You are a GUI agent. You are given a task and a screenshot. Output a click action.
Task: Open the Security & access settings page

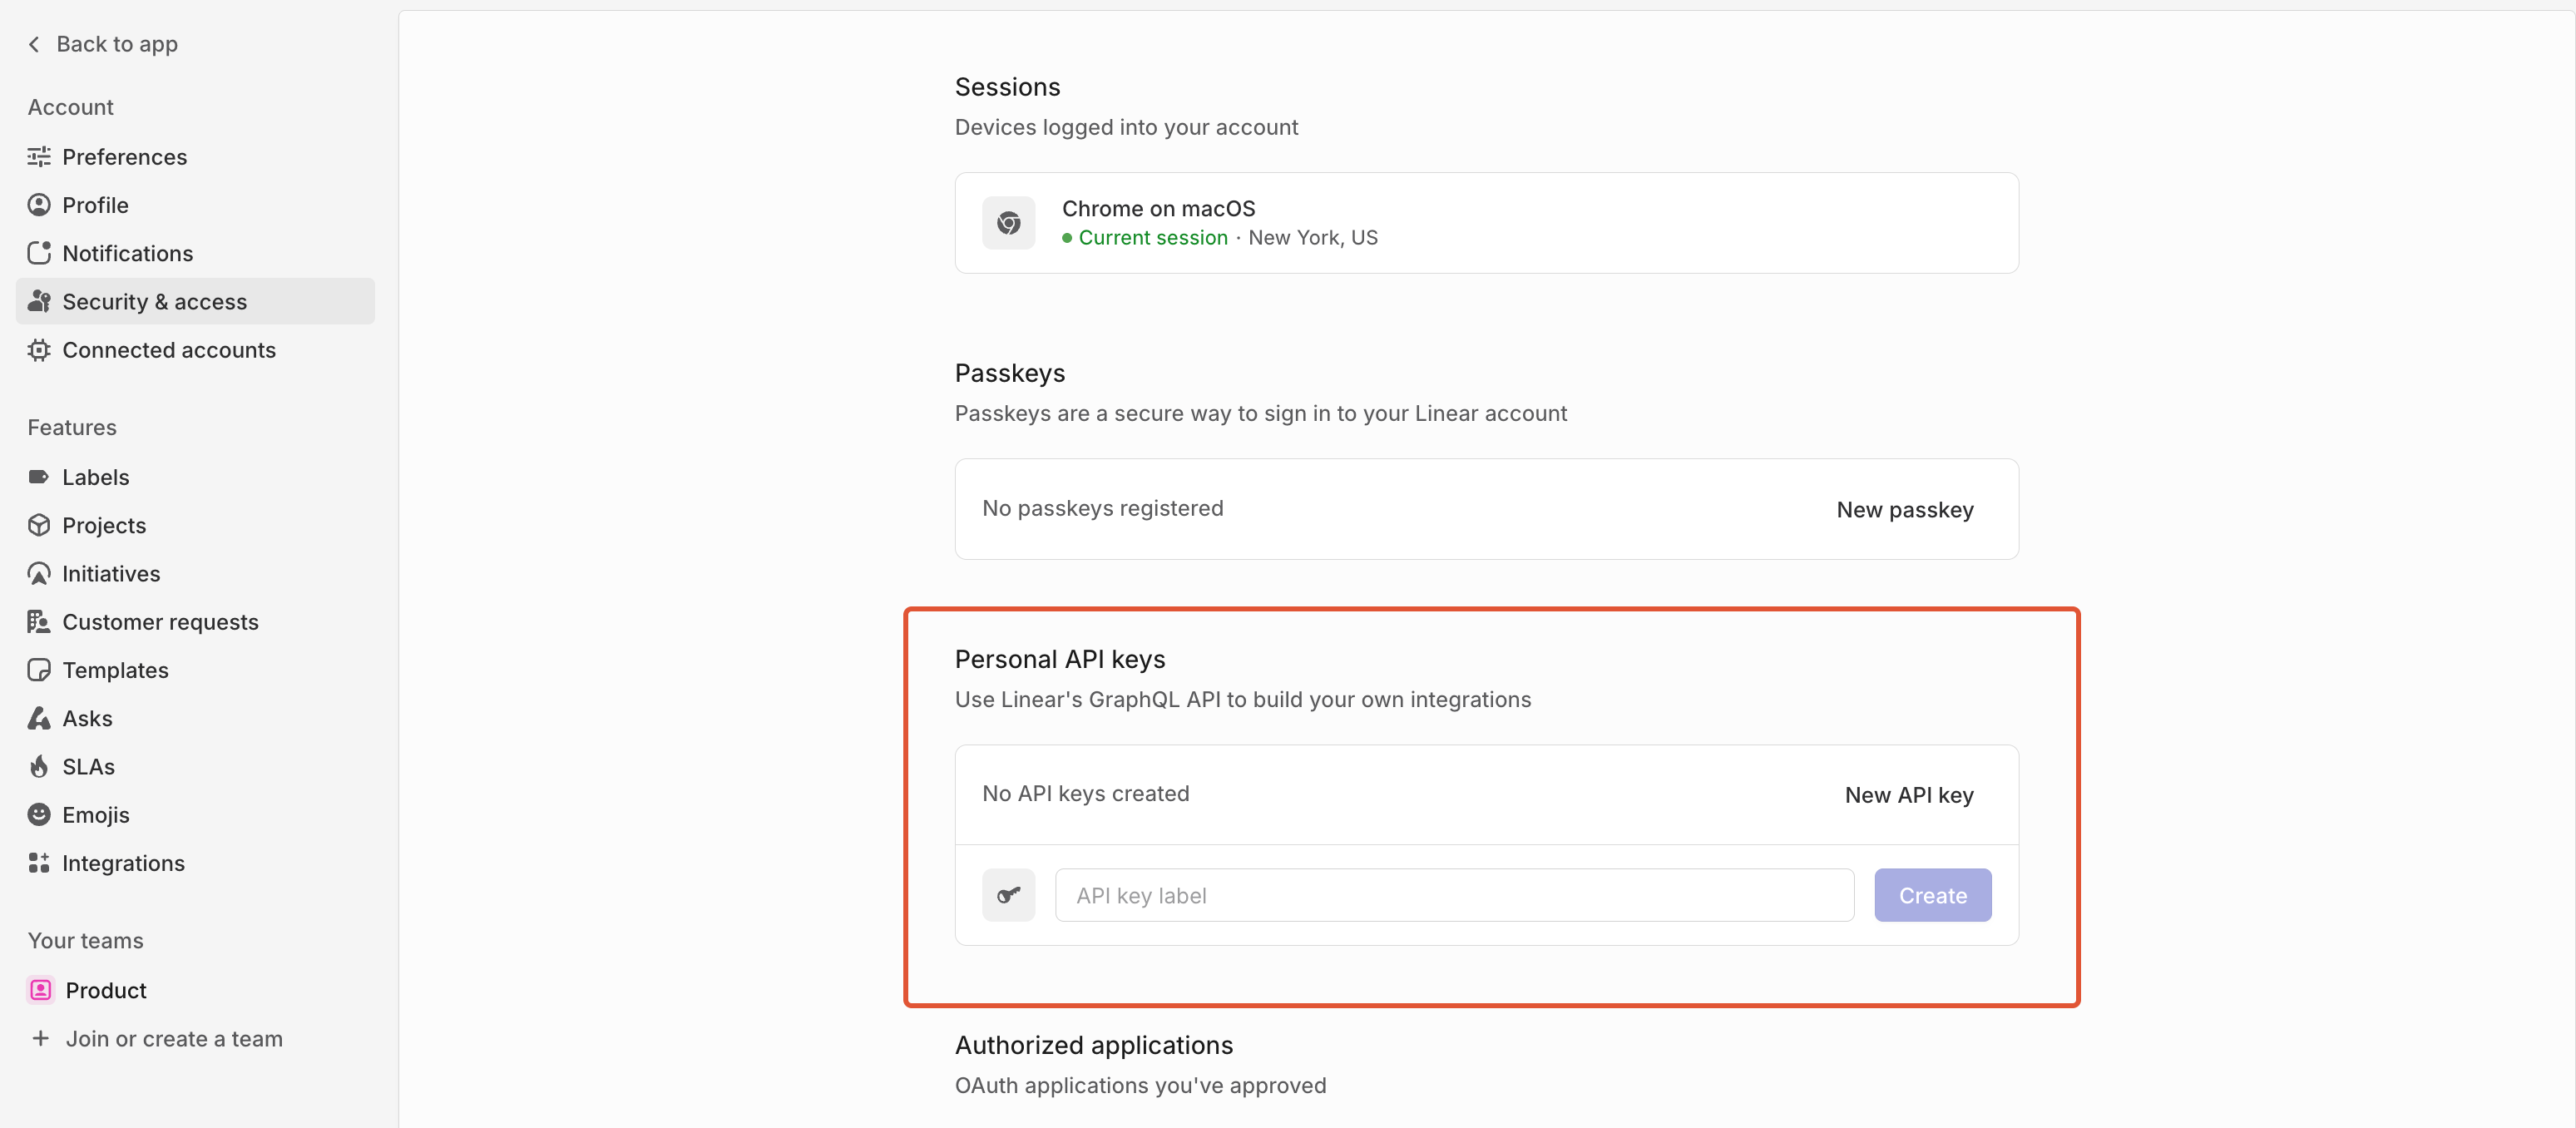[x=154, y=302]
